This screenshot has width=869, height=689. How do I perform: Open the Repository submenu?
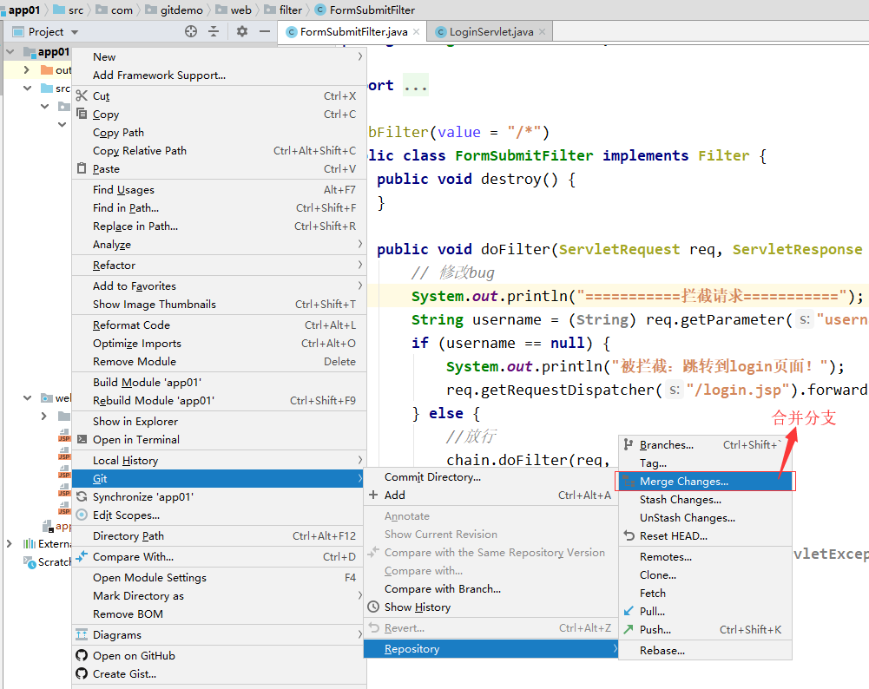[x=490, y=648]
